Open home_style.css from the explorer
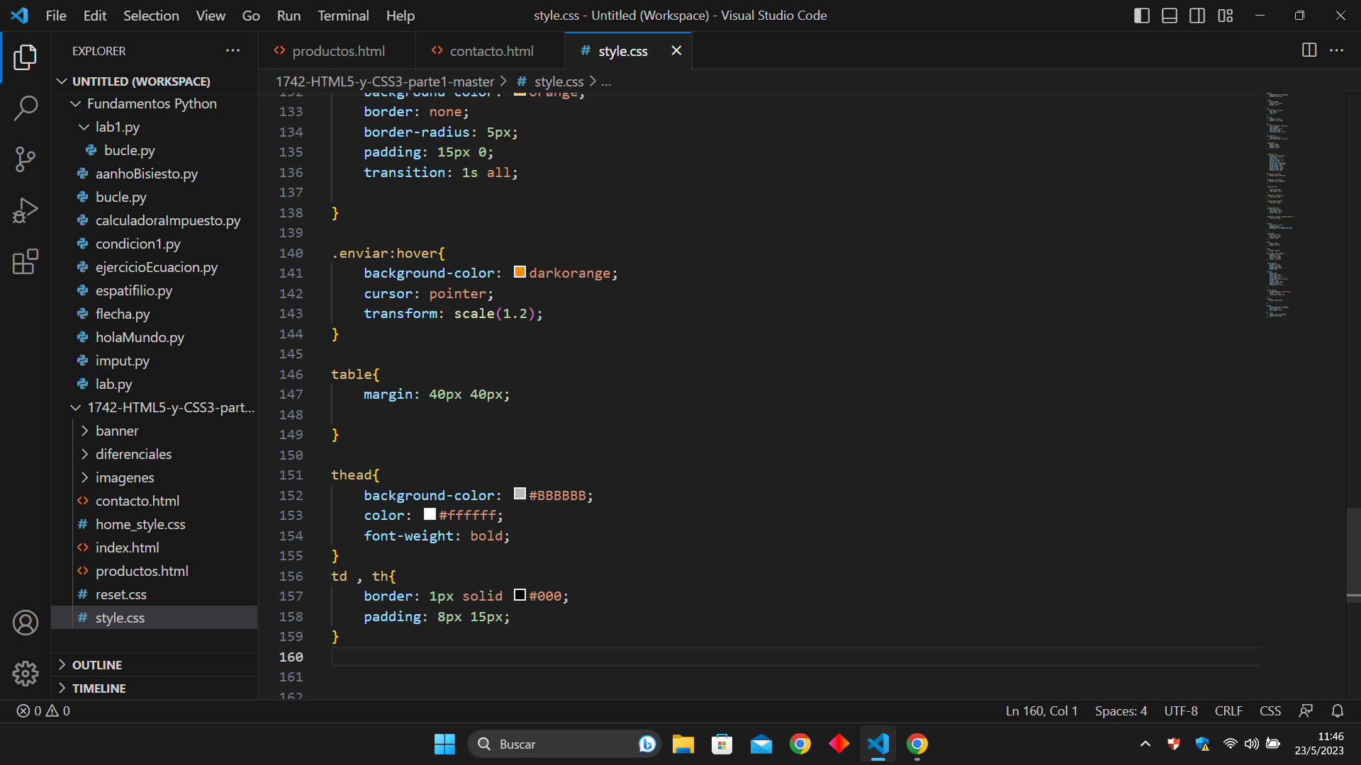Screen dimensions: 1361x765 [x=140, y=524]
